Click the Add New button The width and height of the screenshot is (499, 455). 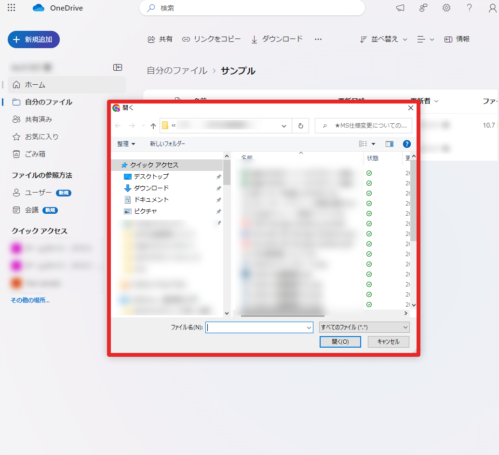coord(34,39)
